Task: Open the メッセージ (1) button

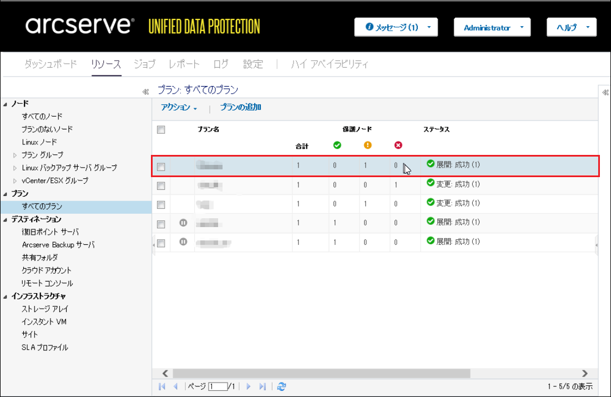Action: pyautogui.click(x=396, y=27)
